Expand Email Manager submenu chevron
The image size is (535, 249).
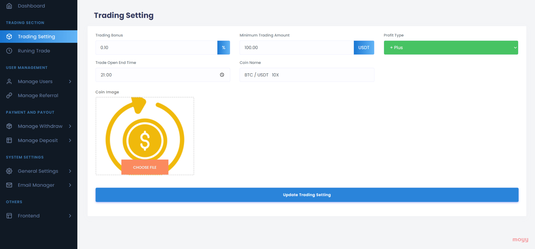[70, 185]
